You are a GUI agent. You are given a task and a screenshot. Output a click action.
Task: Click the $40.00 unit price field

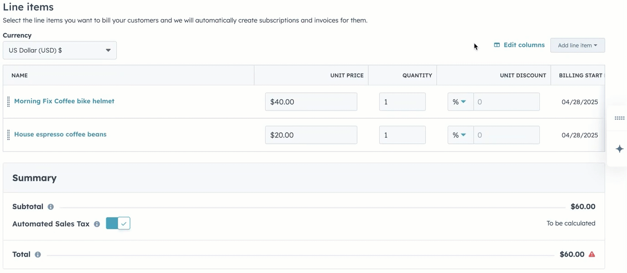pyautogui.click(x=311, y=102)
